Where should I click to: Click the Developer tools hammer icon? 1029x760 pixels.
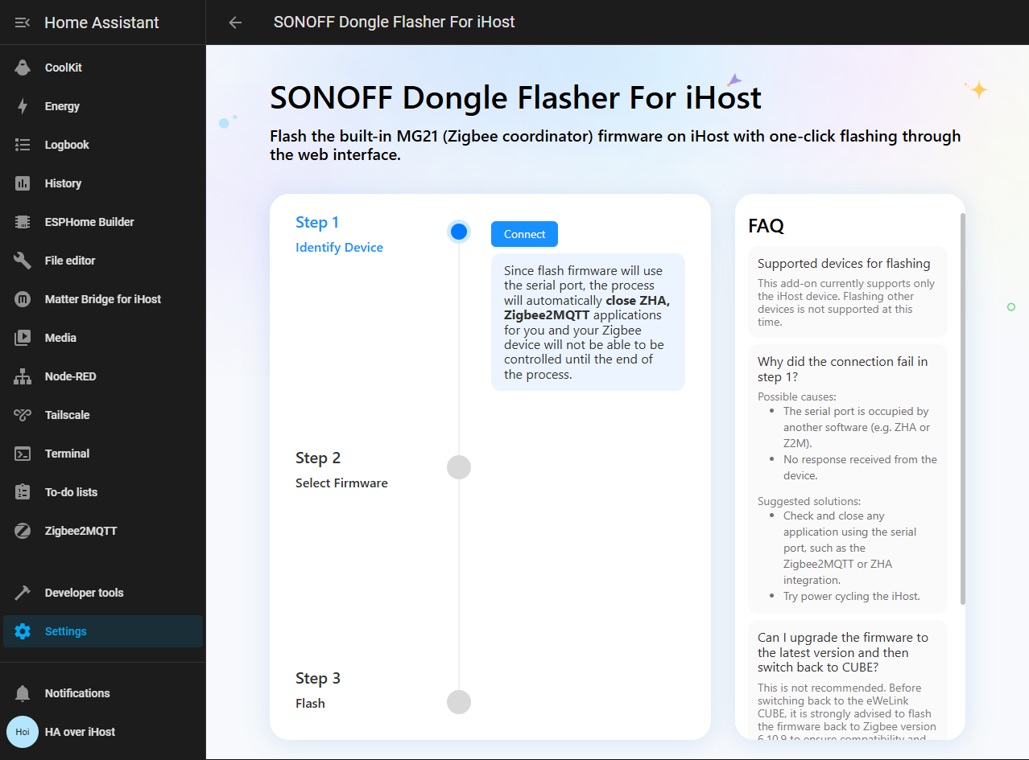[x=23, y=593]
